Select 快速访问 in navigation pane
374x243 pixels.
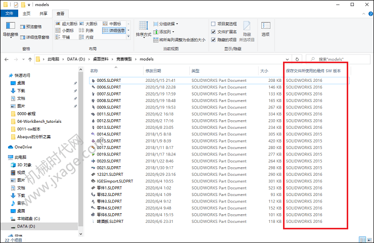20,75
